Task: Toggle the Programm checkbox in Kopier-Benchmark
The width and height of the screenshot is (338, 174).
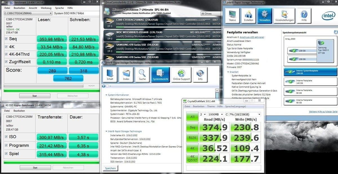Action: [x=6, y=145]
